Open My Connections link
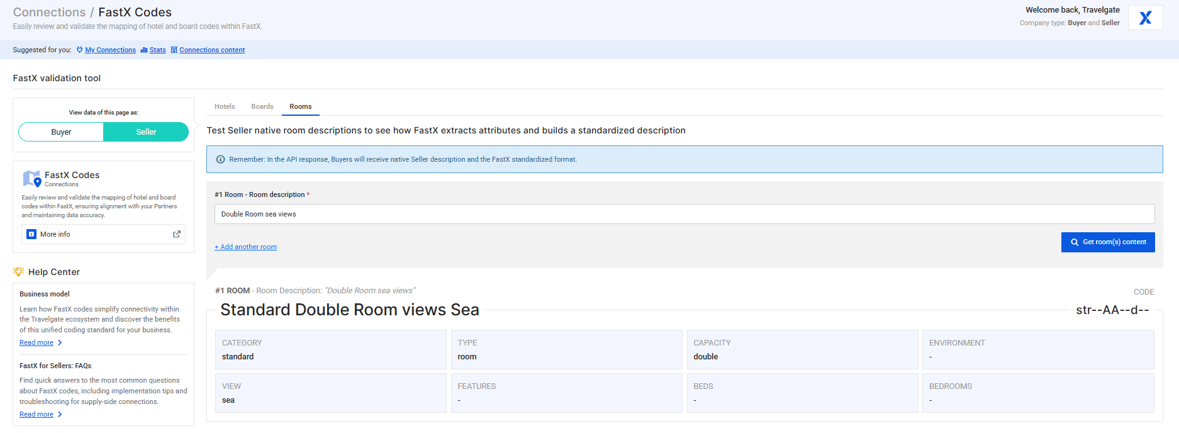This screenshot has height=433, width=1179. [x=110, y=50]
